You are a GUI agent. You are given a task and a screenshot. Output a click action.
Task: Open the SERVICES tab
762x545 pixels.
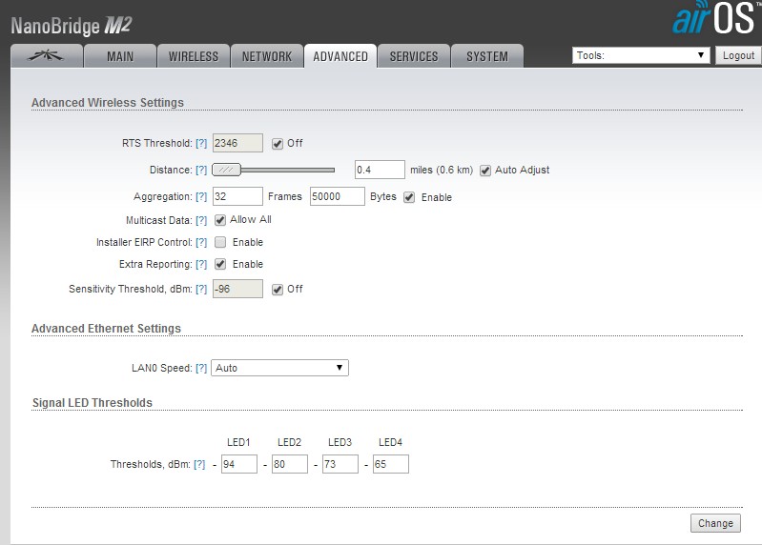414,56
